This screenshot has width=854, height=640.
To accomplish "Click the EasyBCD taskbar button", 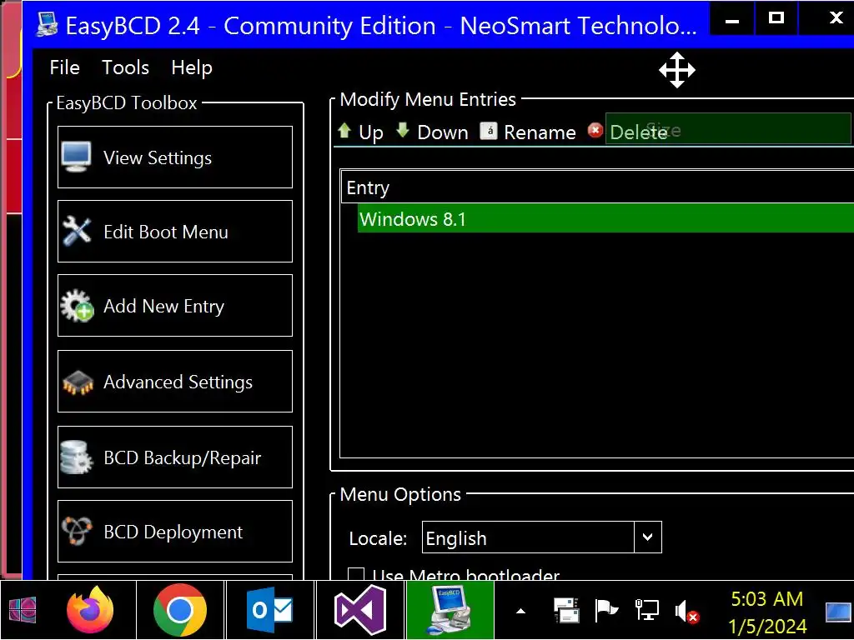I will click(x=450, y=610).
